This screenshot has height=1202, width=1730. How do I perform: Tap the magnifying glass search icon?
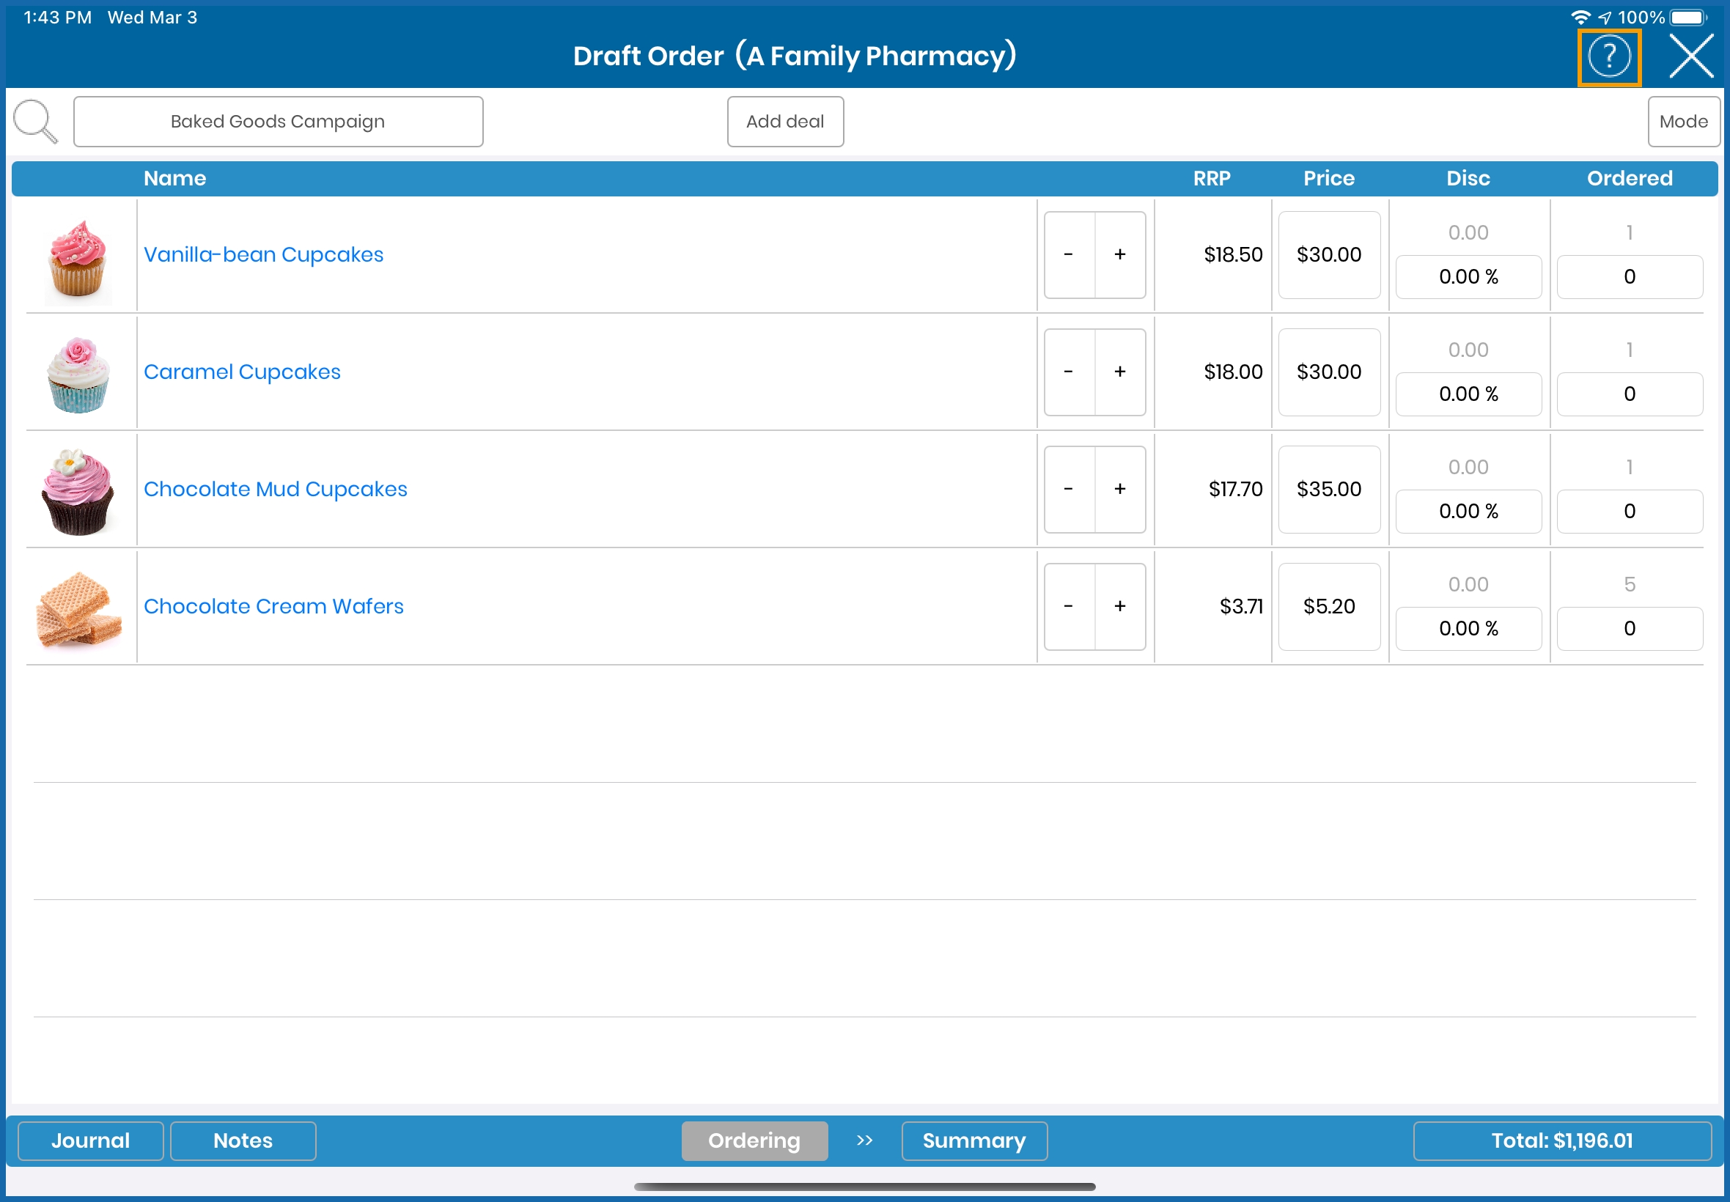coord(34,121)
